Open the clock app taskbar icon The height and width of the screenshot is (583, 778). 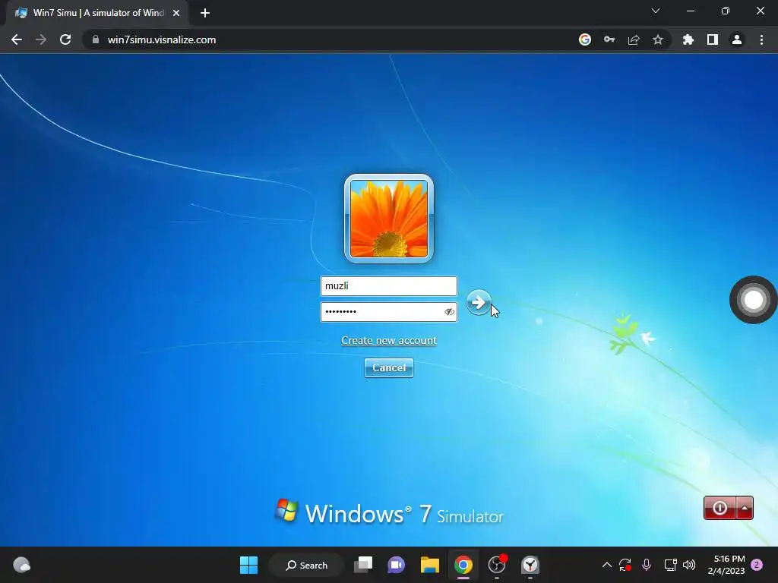(530, 565)
